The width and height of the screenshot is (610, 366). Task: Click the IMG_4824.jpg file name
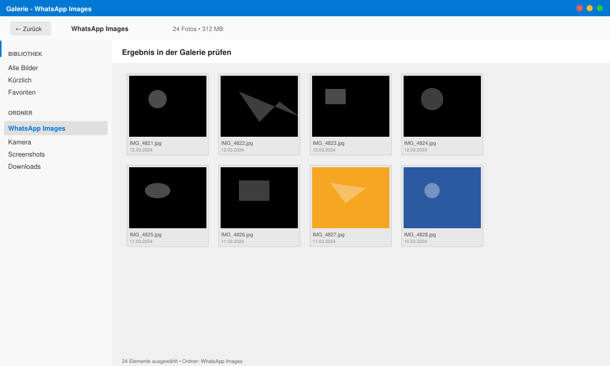(420, 143)
